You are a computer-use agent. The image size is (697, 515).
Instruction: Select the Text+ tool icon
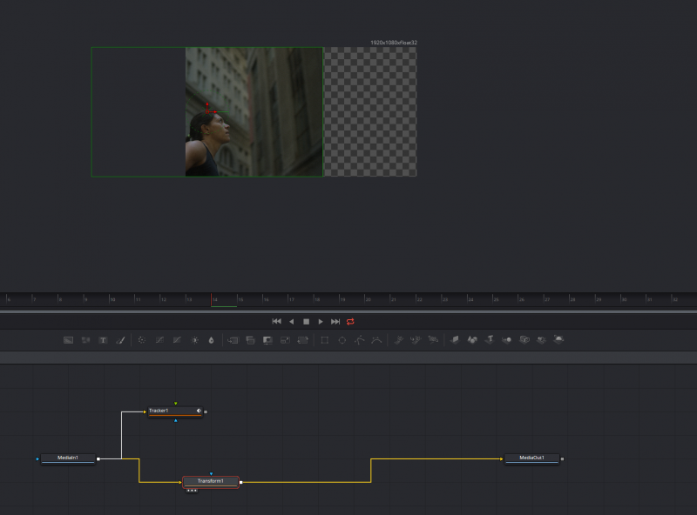(103, 340)
